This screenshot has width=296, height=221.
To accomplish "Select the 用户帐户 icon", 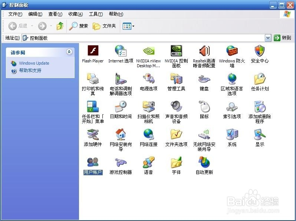I will coord(93,162).
